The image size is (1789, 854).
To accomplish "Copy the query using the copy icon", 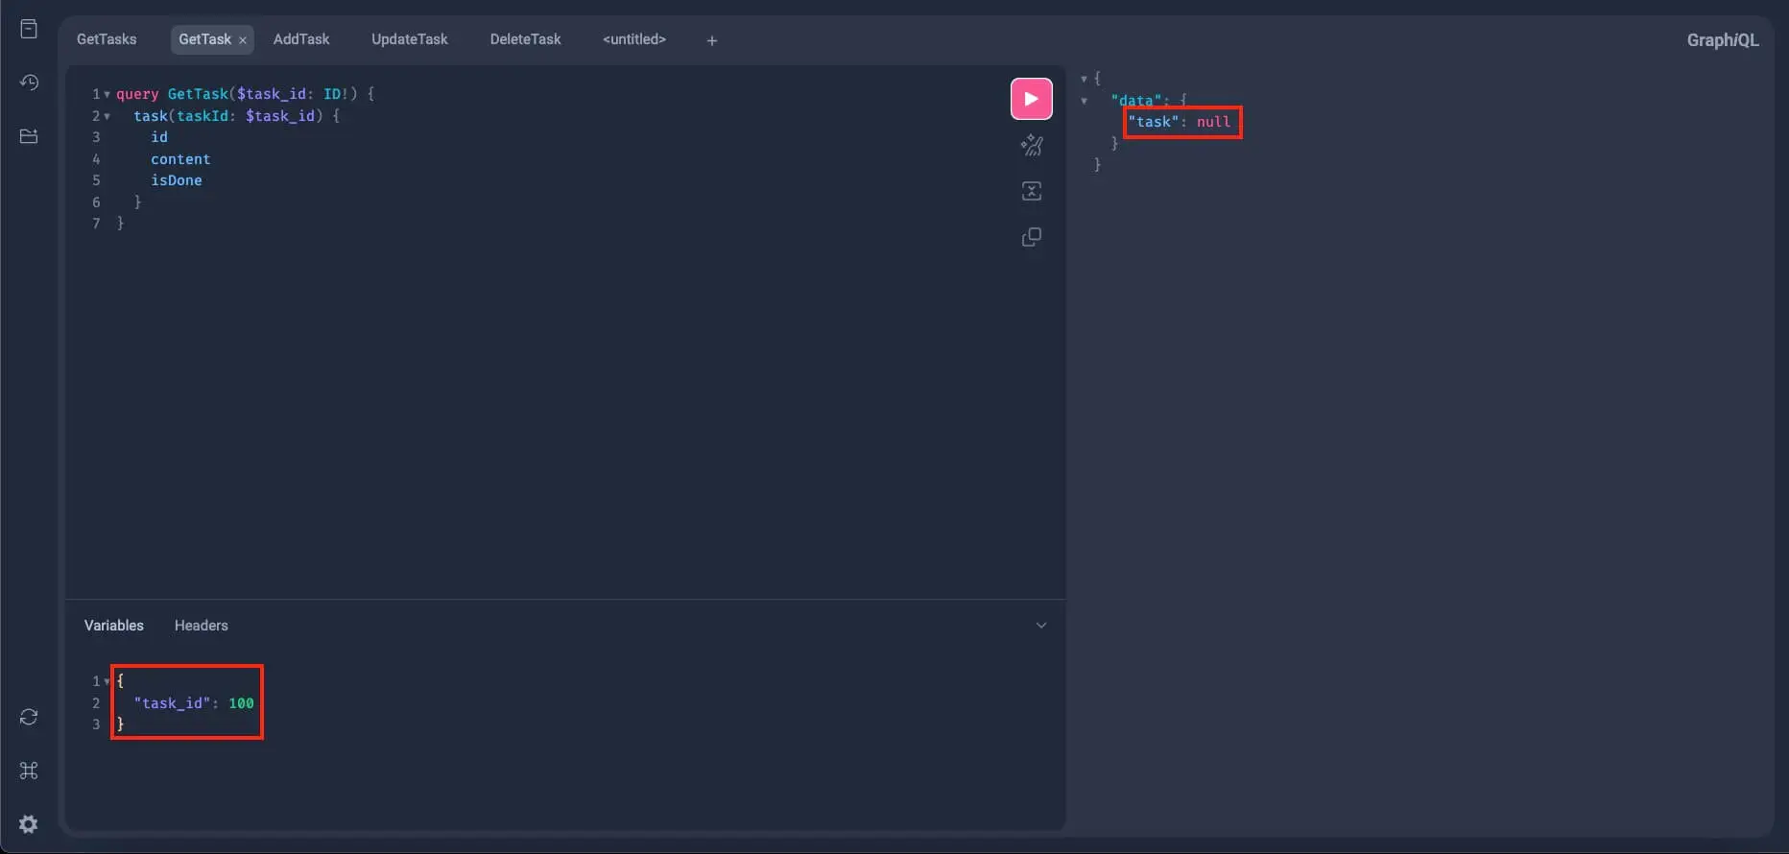I will pyautogui.click(x=1031, y=237).
